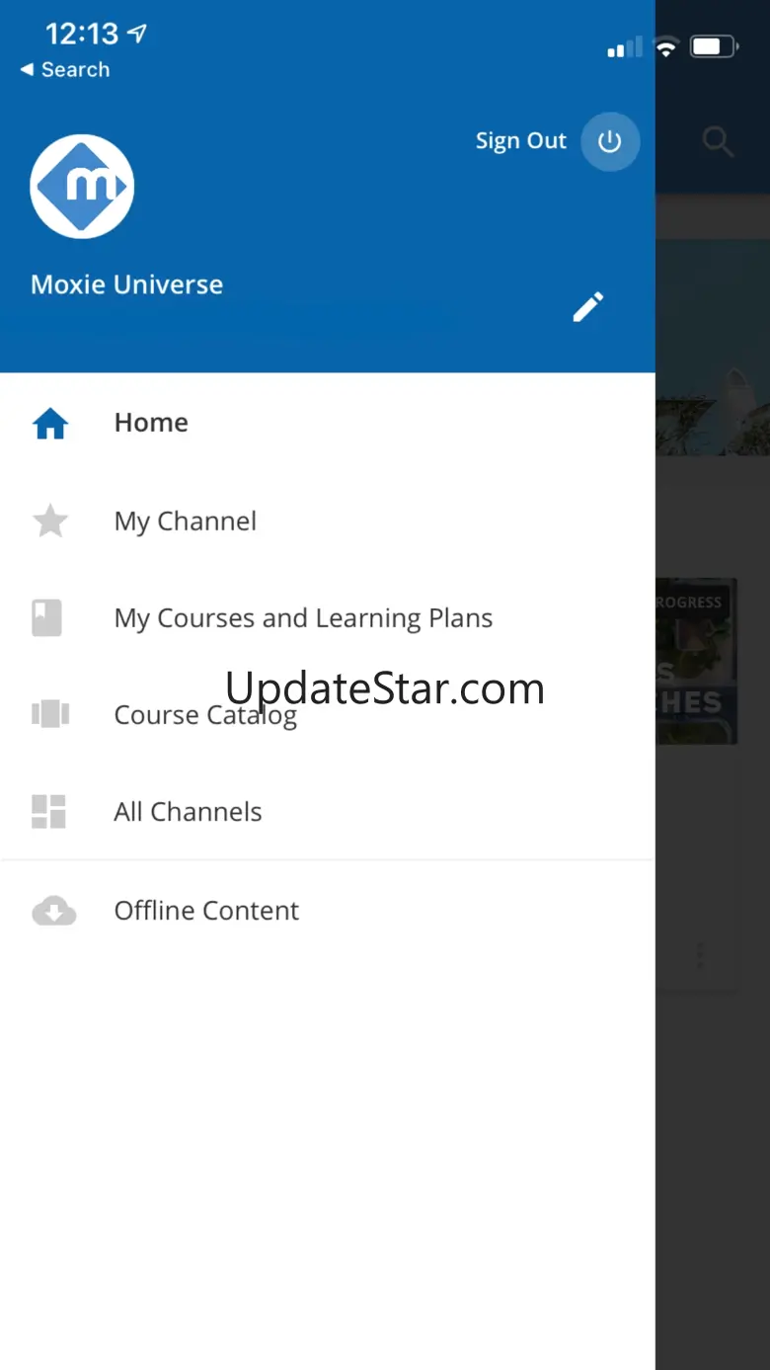Return to Search via the back link
This screenshot has height=1370, width=770.
(65, 70)
